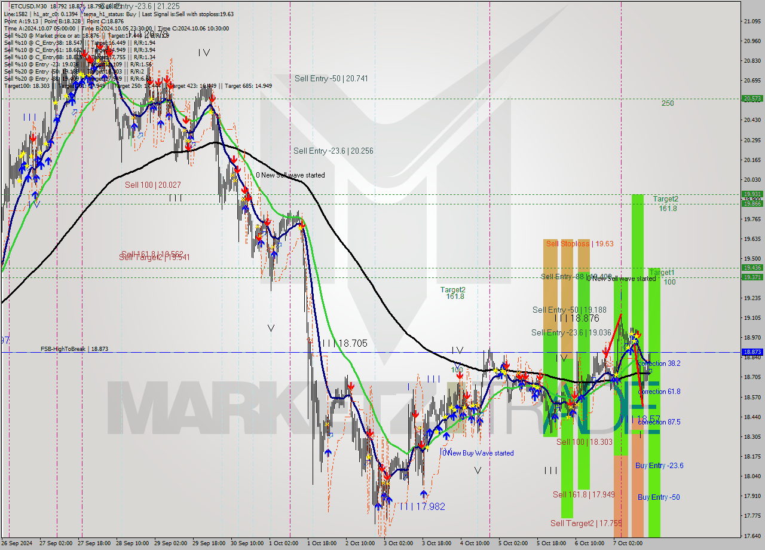The height and width of the screenshot is (550, 765).
Task: Click the 'Sell Entry -50 | 20.741' label
Action: click(x=331, y=78)
